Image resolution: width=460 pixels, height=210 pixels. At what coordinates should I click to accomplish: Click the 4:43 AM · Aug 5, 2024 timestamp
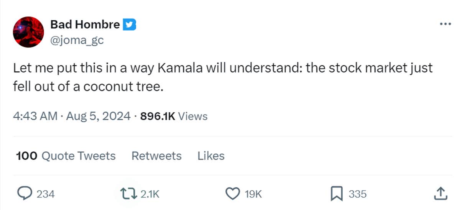pyautogui.click(x=72, y=116)
